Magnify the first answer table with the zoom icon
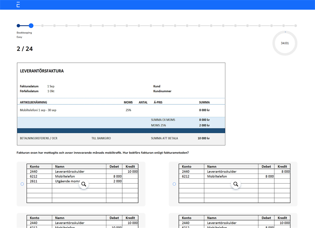Screen dimensions: 315x228 click(x=84, y=184)
